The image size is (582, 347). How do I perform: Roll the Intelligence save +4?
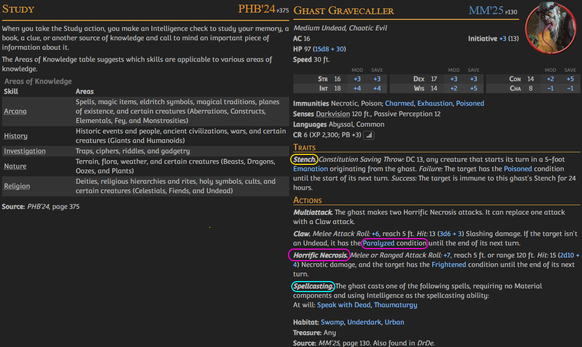tap(377, 88)
